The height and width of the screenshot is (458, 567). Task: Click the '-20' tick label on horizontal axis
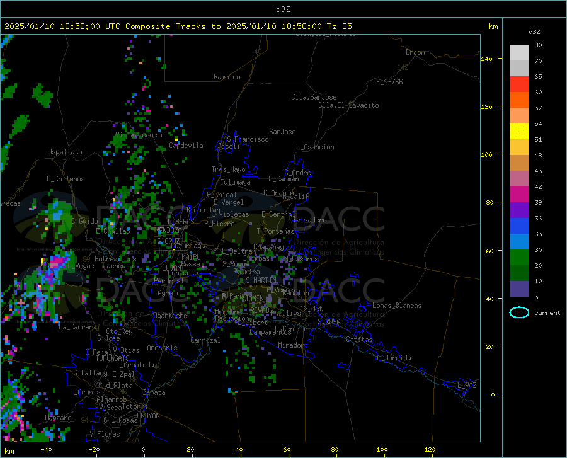coord(94,449)
